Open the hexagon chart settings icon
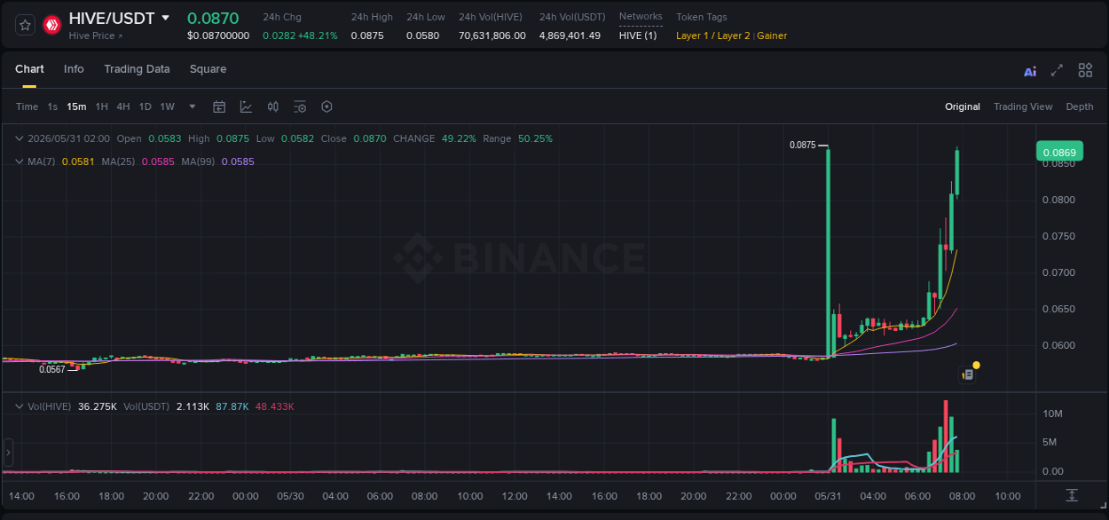This screenshot has height=520, width=1109. pos(326,106)
